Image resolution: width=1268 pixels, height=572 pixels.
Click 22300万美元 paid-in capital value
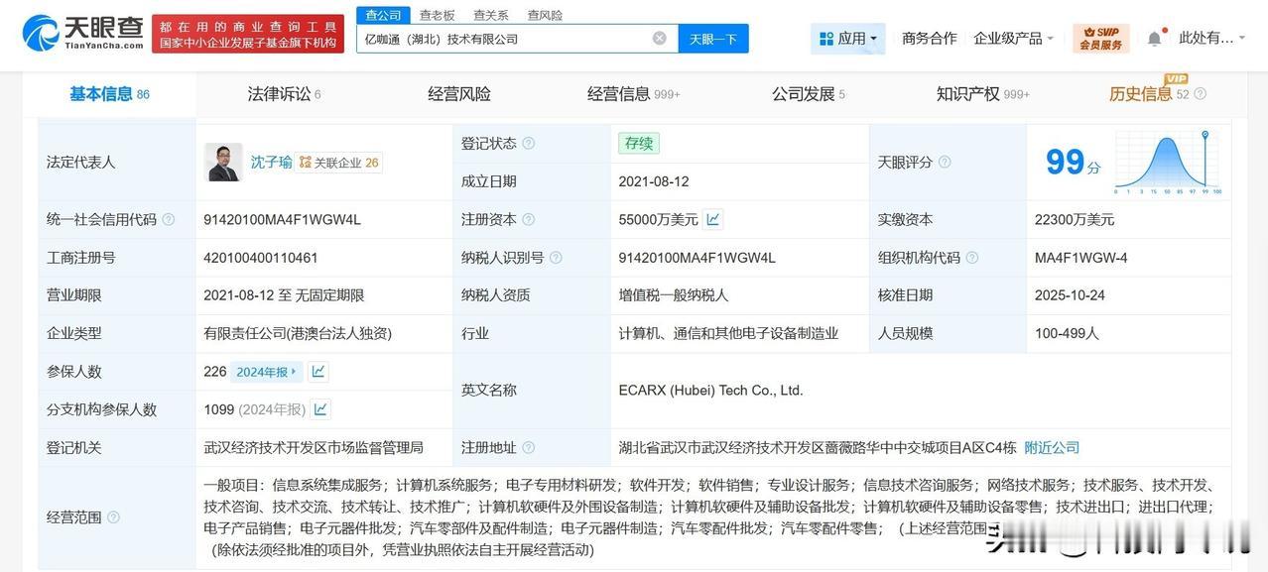[1075, 220]
